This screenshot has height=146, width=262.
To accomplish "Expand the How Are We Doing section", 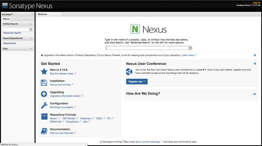I will (254, 94).
